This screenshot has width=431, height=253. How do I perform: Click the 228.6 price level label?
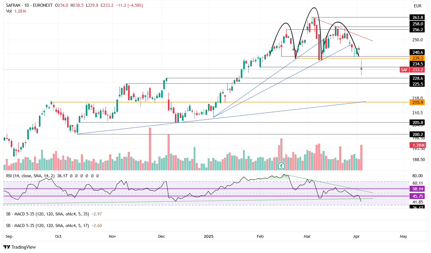[418, 78]
